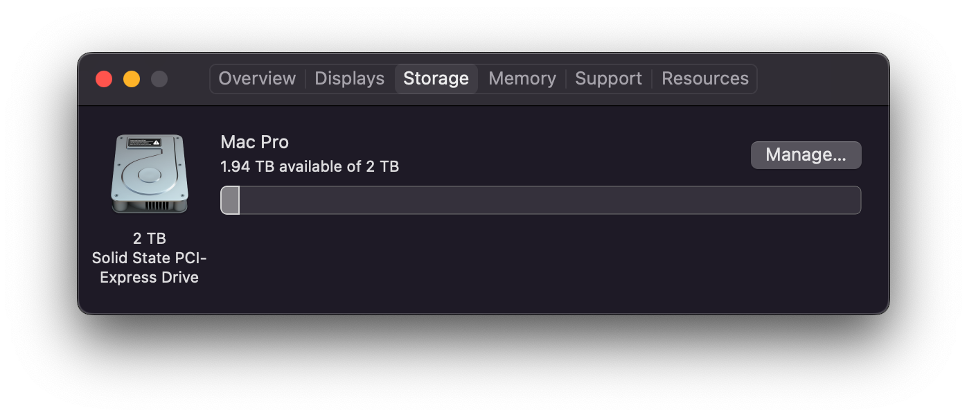
Task: Click the Mac Pro volume name
Action: [x=254, y=142]
